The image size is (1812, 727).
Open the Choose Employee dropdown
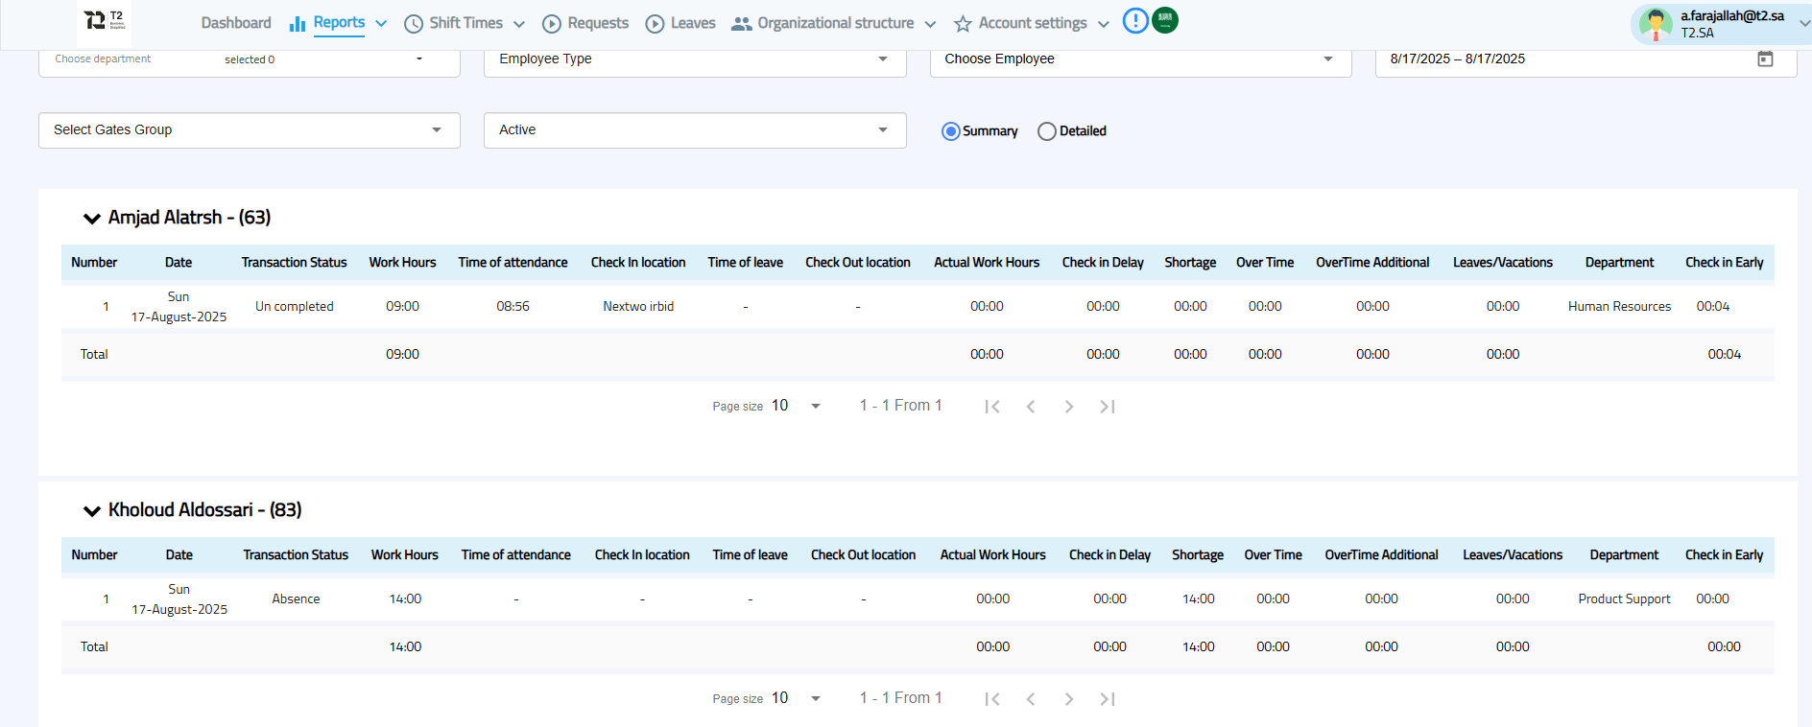tap(1140, 59)
